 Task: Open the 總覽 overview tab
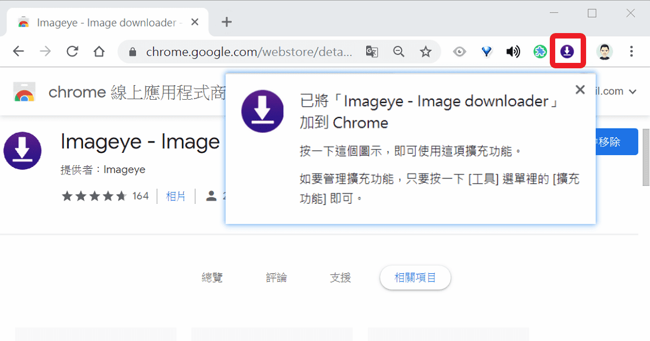click(x=212, y=278)
